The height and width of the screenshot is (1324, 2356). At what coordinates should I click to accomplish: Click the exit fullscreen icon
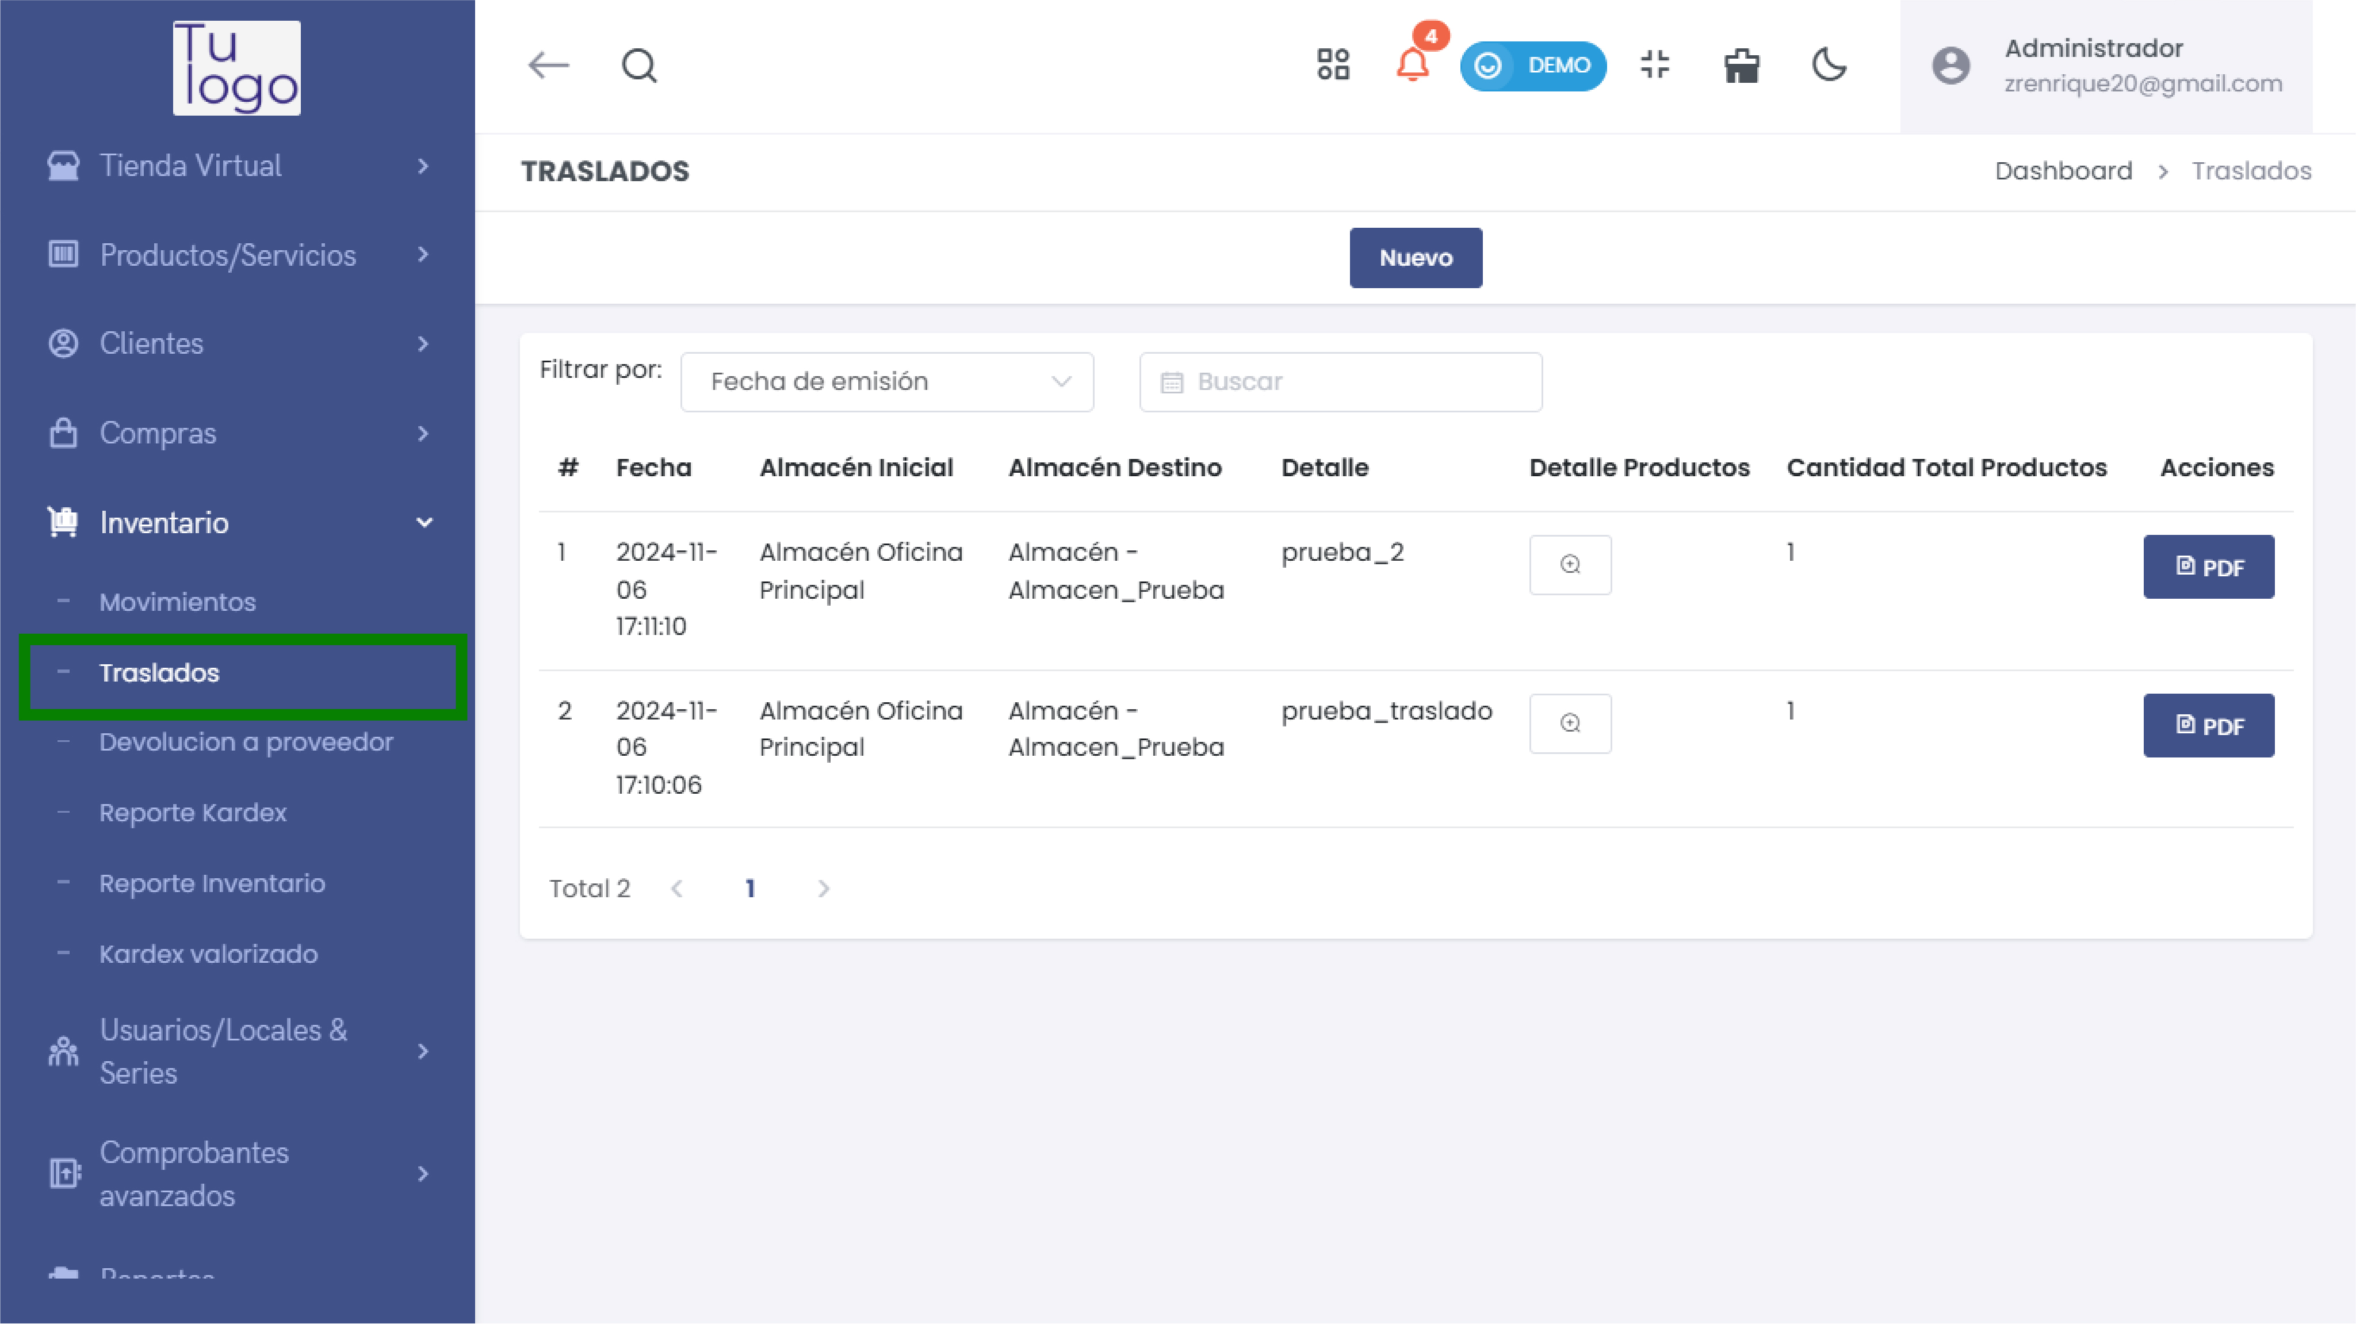coord(1654,65)
